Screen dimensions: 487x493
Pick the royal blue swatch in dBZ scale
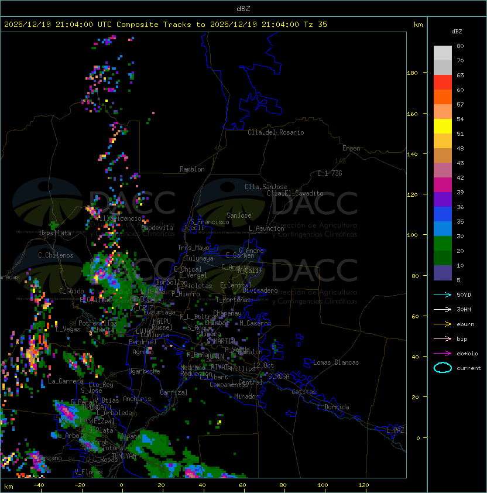coord(443,214)
